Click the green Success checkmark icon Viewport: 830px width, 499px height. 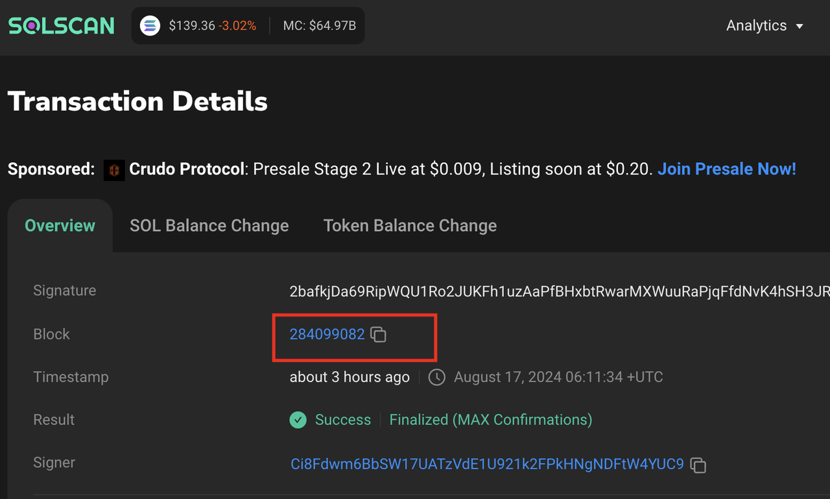(x=298, y=420)
